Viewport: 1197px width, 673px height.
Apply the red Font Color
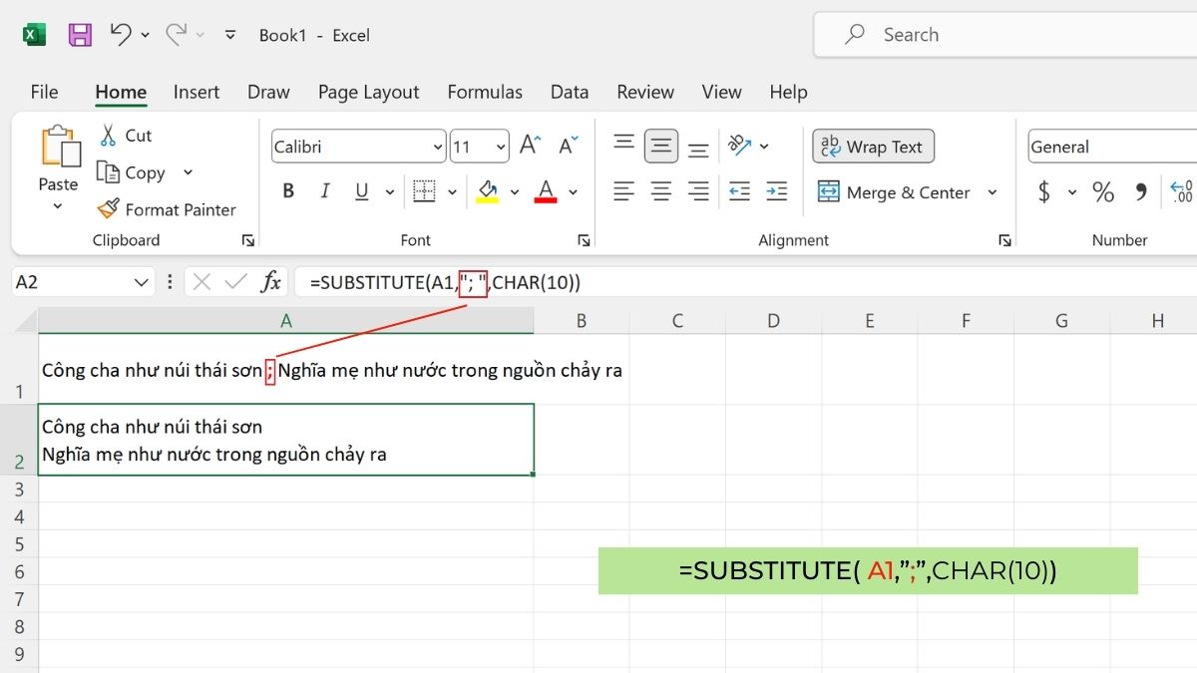pyautogui.click(x=546, y=191)
